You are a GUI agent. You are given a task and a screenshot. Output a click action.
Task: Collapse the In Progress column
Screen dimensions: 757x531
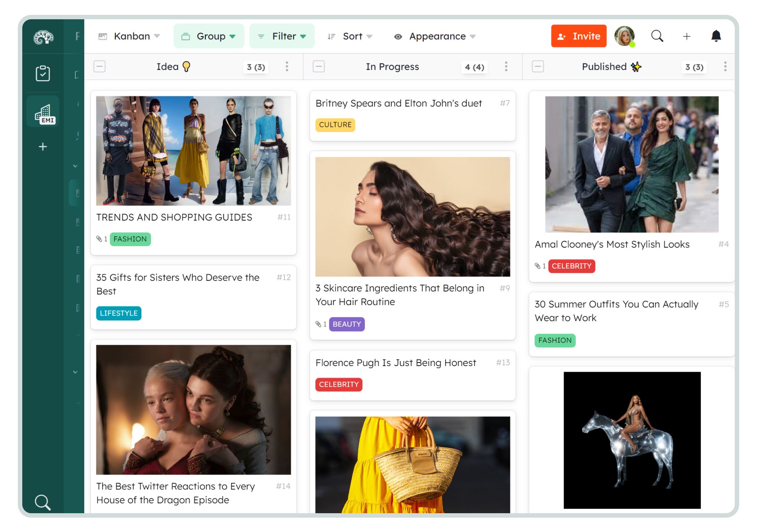pyautogui.click(x=319, y=67)
